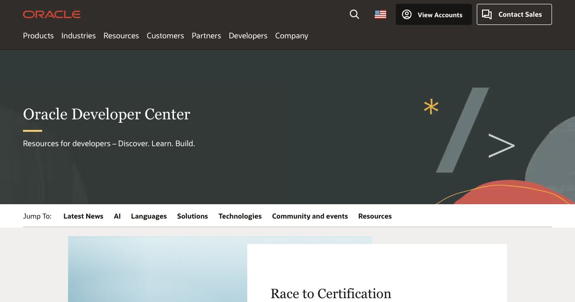Expand the Industries menu
Screen dimensions: 575x302
coord(79,35)
